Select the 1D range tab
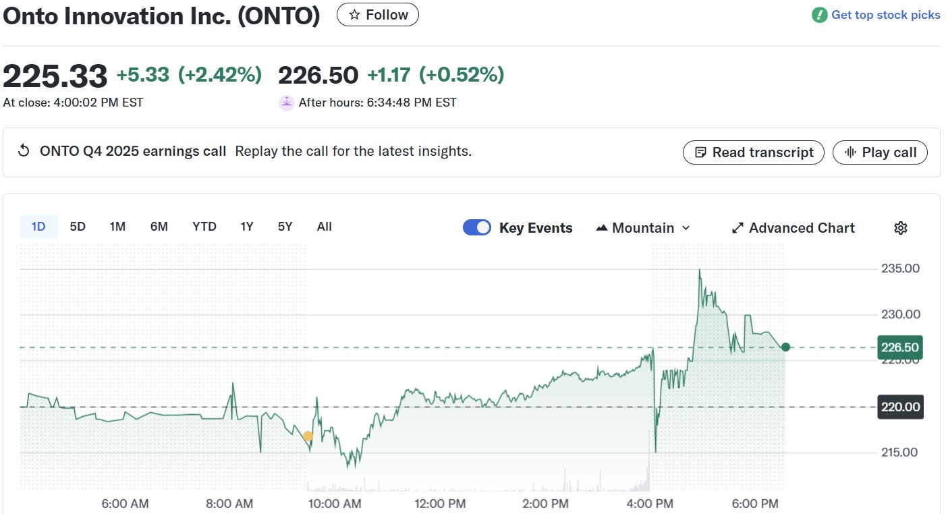This screenshot has width=946, height=514. [x=38, y=227]
